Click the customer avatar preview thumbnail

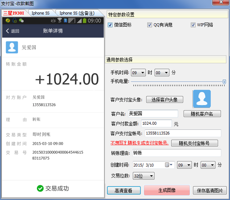coord(202,99)
